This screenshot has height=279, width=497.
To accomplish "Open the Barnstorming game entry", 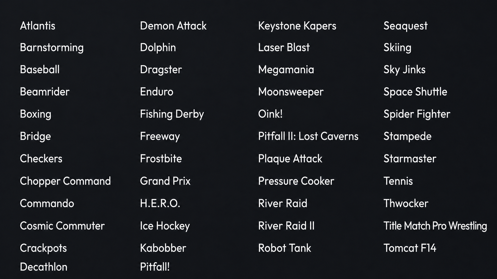I will pos(52,48).
